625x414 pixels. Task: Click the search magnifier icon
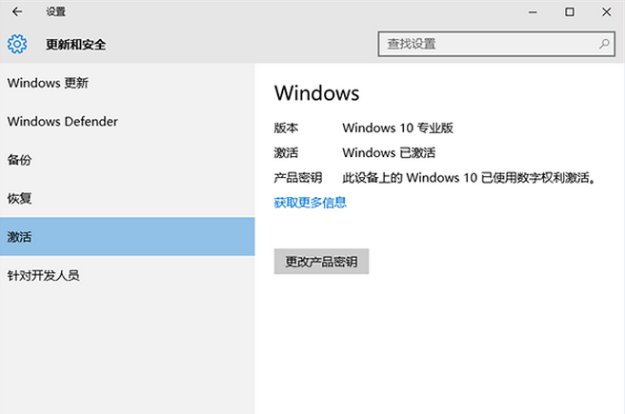(x=604, y=44)
